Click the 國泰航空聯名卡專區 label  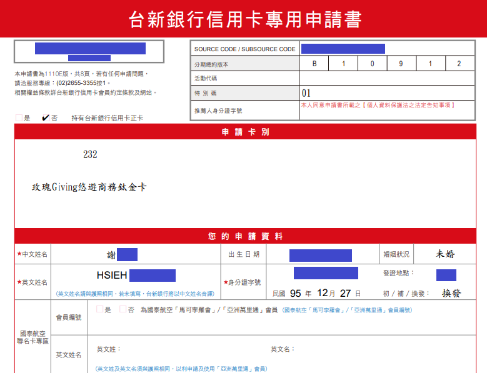point(33,337)
